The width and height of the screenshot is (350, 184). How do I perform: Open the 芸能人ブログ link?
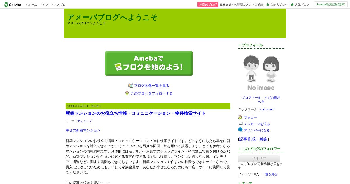pos(279,5)
